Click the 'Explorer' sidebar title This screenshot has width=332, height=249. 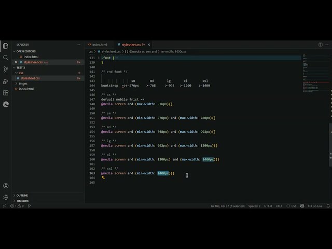pos(22,45)
